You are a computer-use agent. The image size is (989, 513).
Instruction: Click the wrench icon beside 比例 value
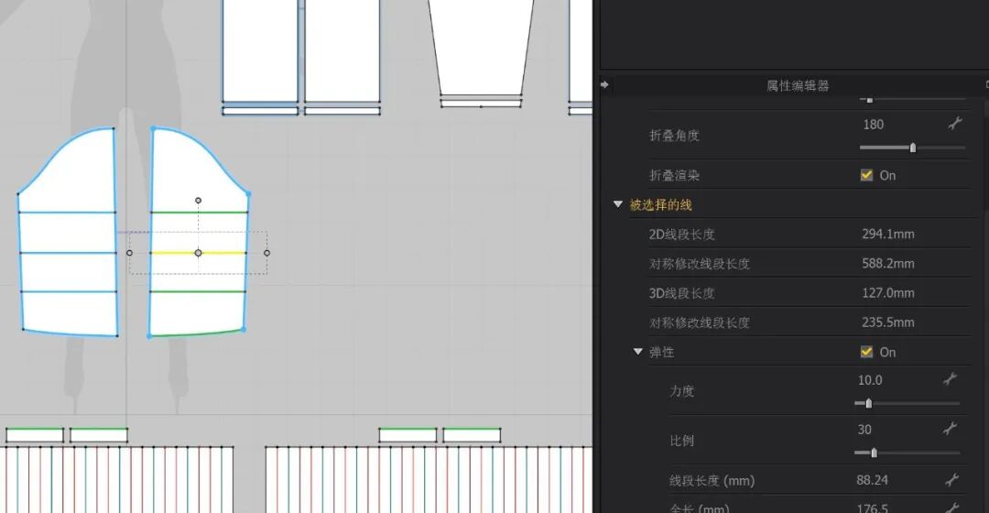[x=950, y=429]
